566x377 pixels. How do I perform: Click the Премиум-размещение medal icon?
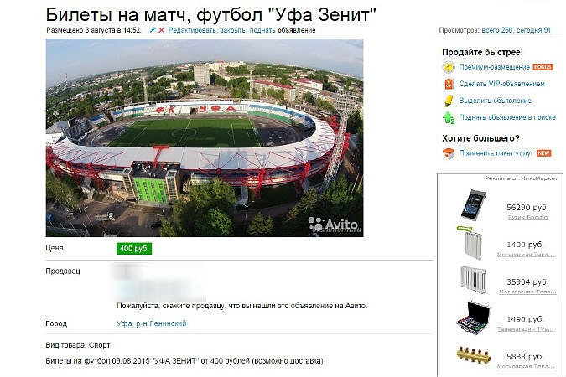(449, 68)
